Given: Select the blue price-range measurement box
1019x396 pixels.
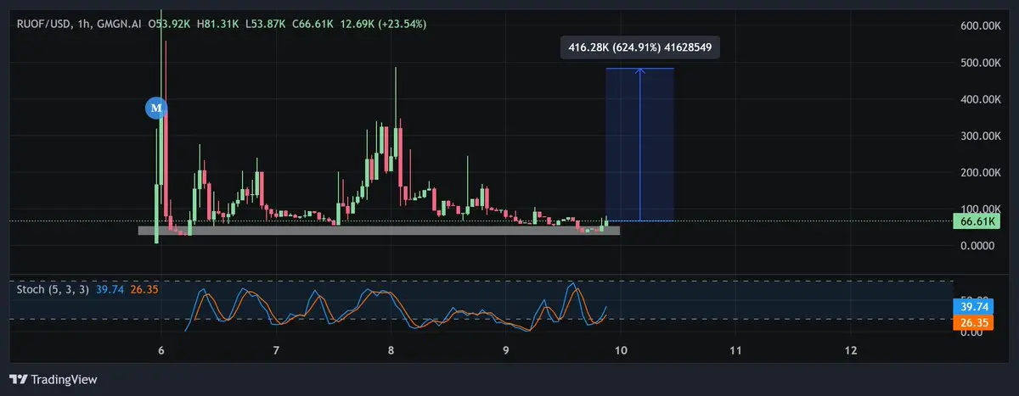Looking at the screenshot, I should [639, 144].
